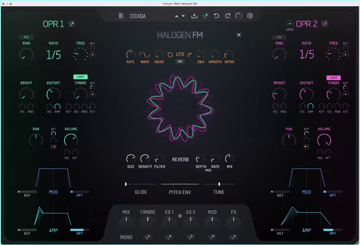Click the reverb DENSITY knob
Screen dimensions: 360x245
(x=145, y=159)
